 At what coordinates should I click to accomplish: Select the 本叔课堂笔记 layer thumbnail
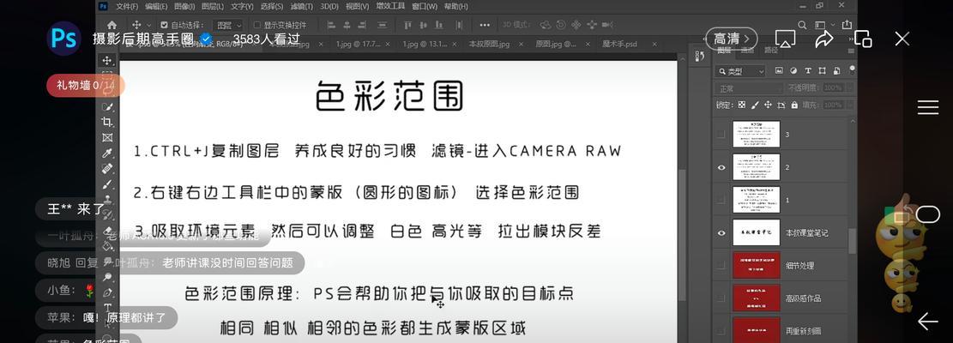coord(756,232)
